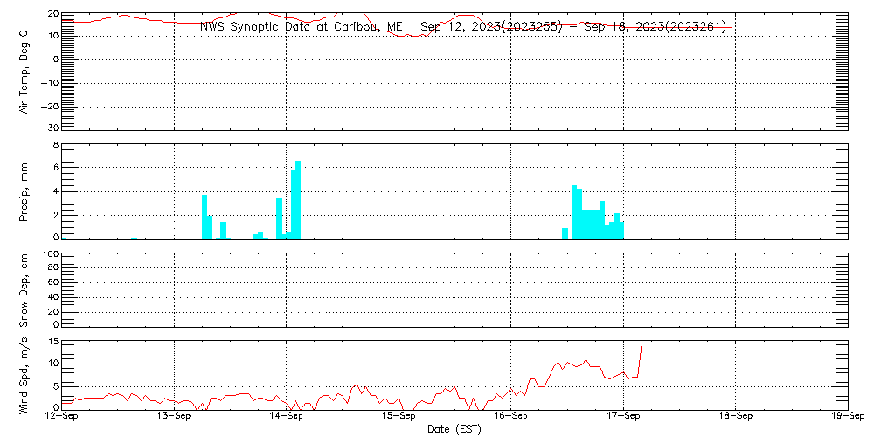This screenshot has width=874, height=437.
Task: Select the 'Air Temp, Deg C' axis label
Action: point(24,72)
